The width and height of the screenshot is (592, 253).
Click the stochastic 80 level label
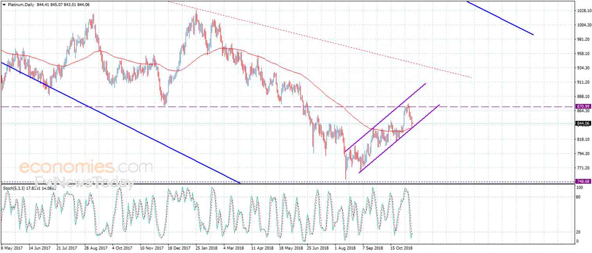pyautogui.click(x=580, y=197)
